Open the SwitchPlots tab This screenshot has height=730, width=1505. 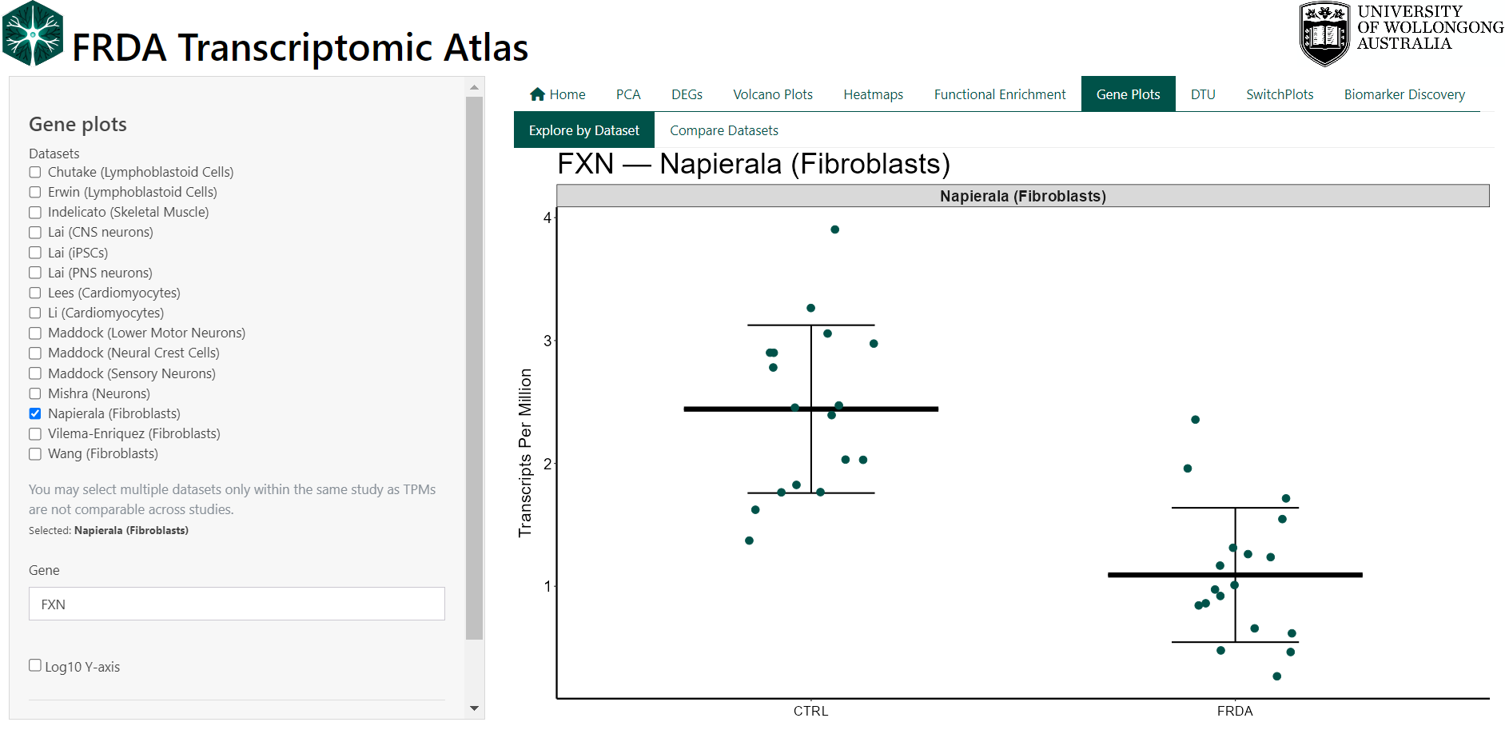tap(1279, 94)
